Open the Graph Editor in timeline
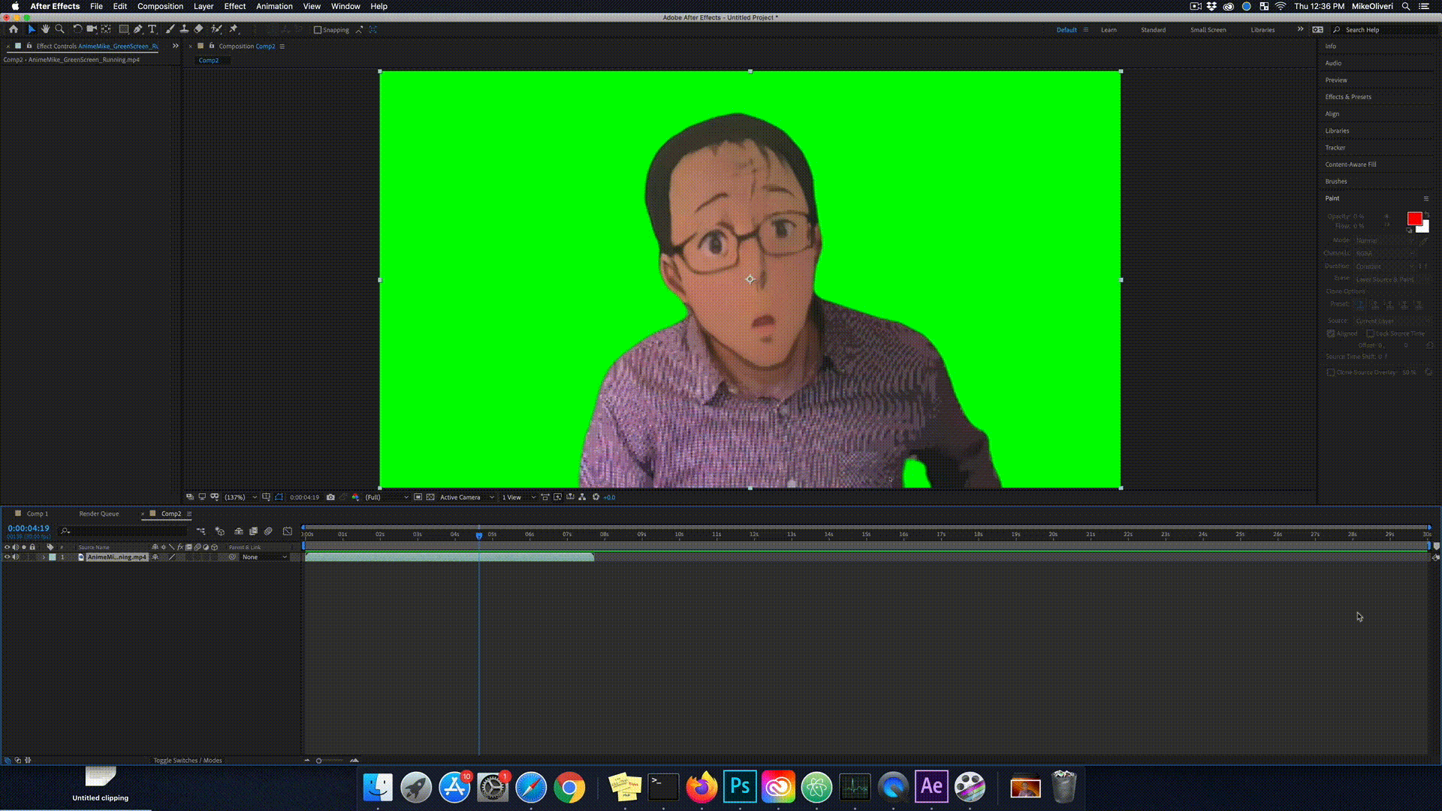 [x=288, y=531]
